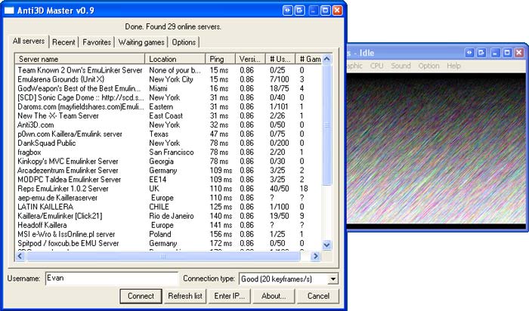Select [SCD] Sonic Cage Dome server
Viewport: 529px width, 311px height.
pyautogui.click(x=169, y=97)
